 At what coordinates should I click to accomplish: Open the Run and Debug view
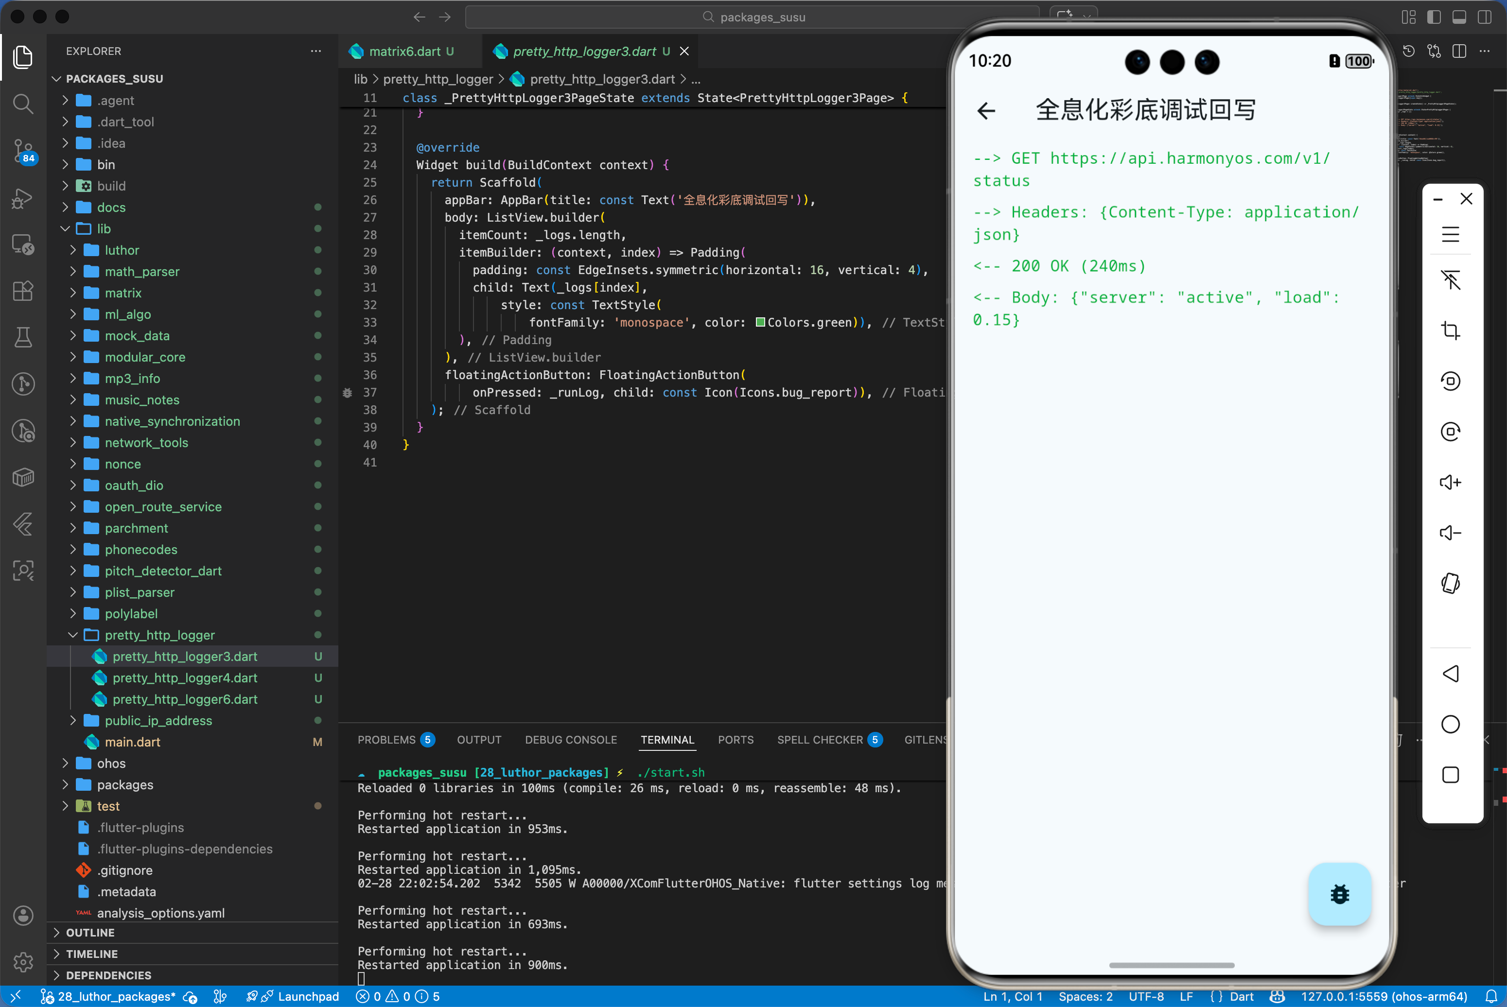pyautogui.click(x=23, y=198)
